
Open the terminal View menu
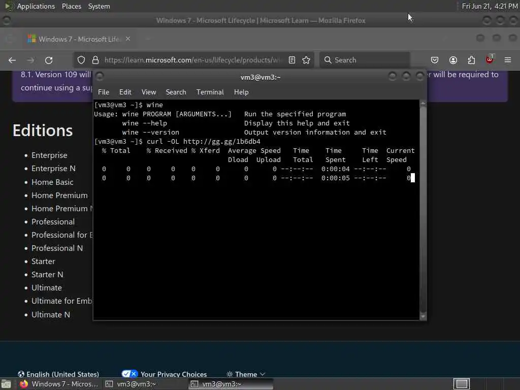[149, 92]
